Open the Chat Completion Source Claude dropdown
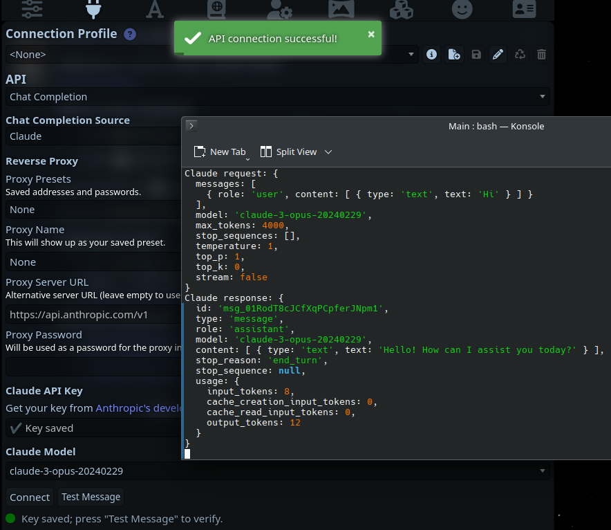This screenshot has width=611, height=530. 93,136
